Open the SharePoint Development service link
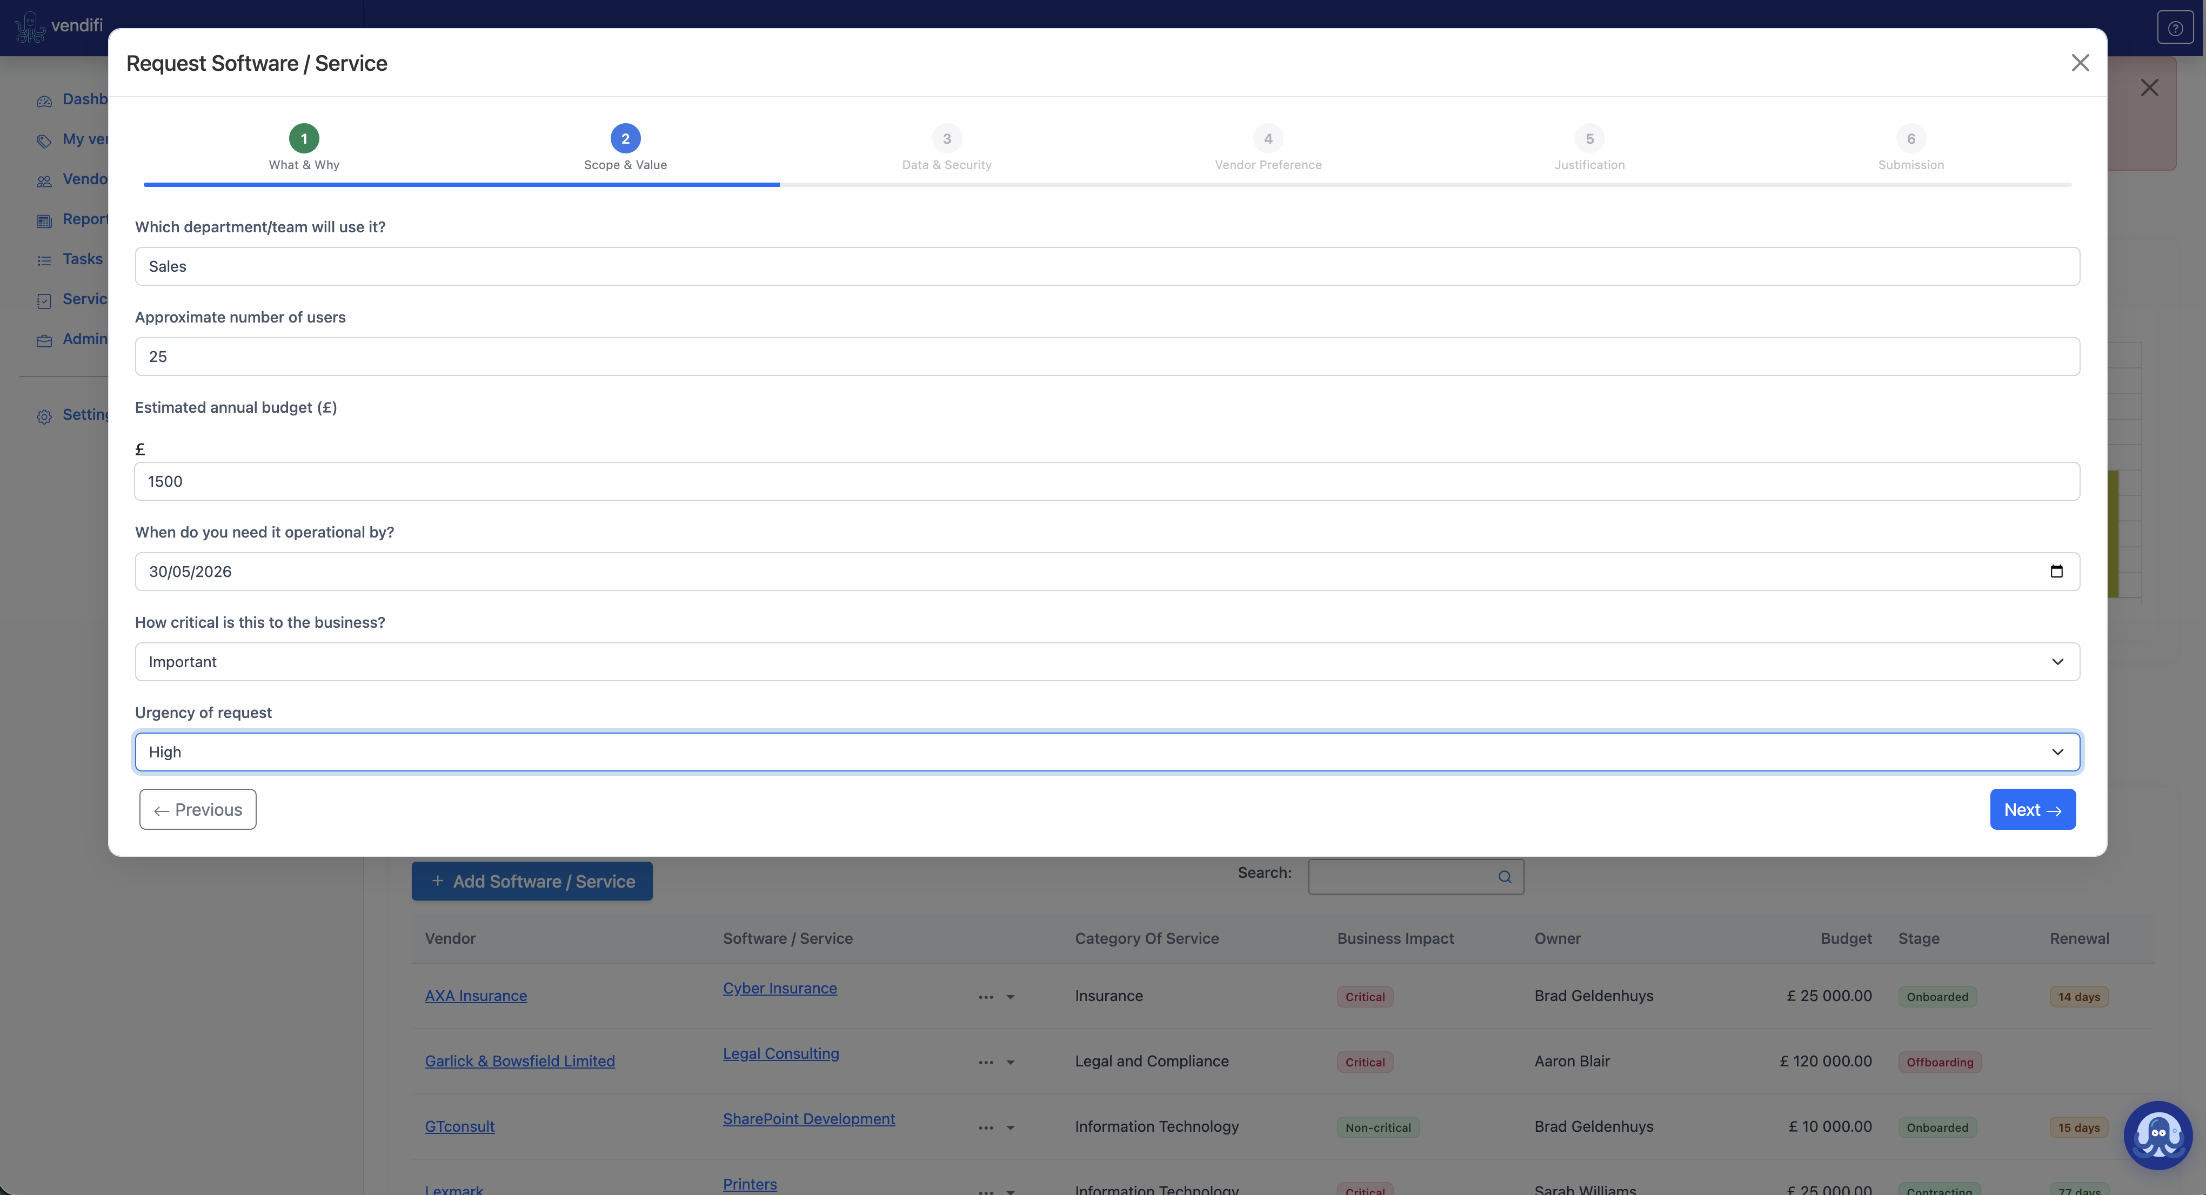 pos(809,1119)
